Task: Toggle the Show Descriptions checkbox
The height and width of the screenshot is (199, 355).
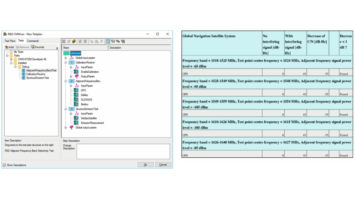Action: [x=4, y=165]
